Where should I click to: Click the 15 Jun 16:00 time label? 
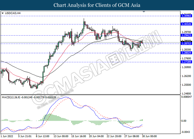pos(78,136)
